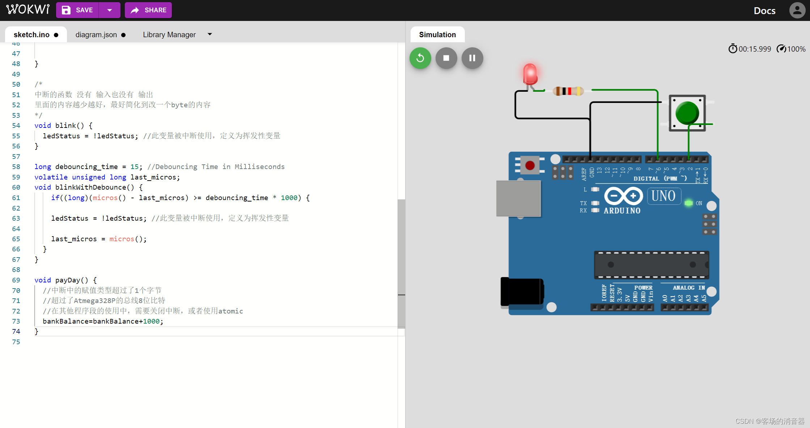Open the SAVE dropdown arrow
The width and height of the screenshot is (810, 428).
(x=110, y=10)
